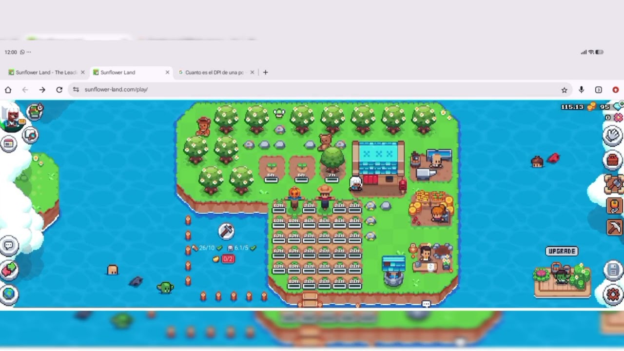
Task: Select the orange bag item slot
Action: pyautogui.click(x=614, y=206)
